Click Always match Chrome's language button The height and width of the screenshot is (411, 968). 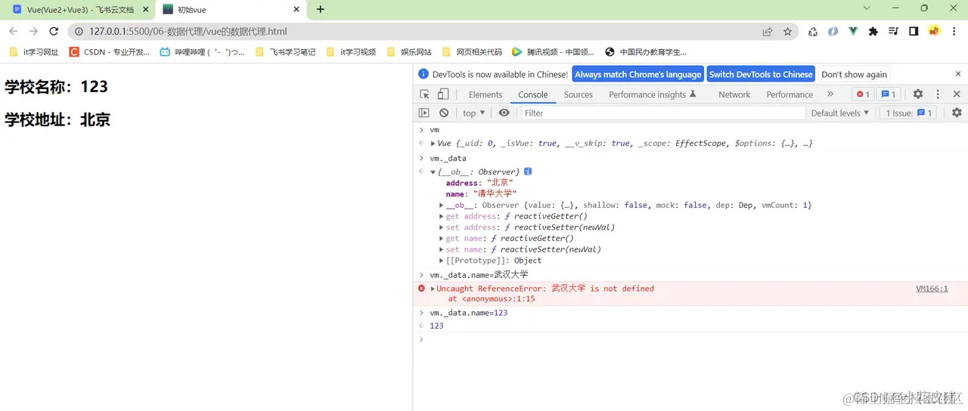click(x=638, y=74)
